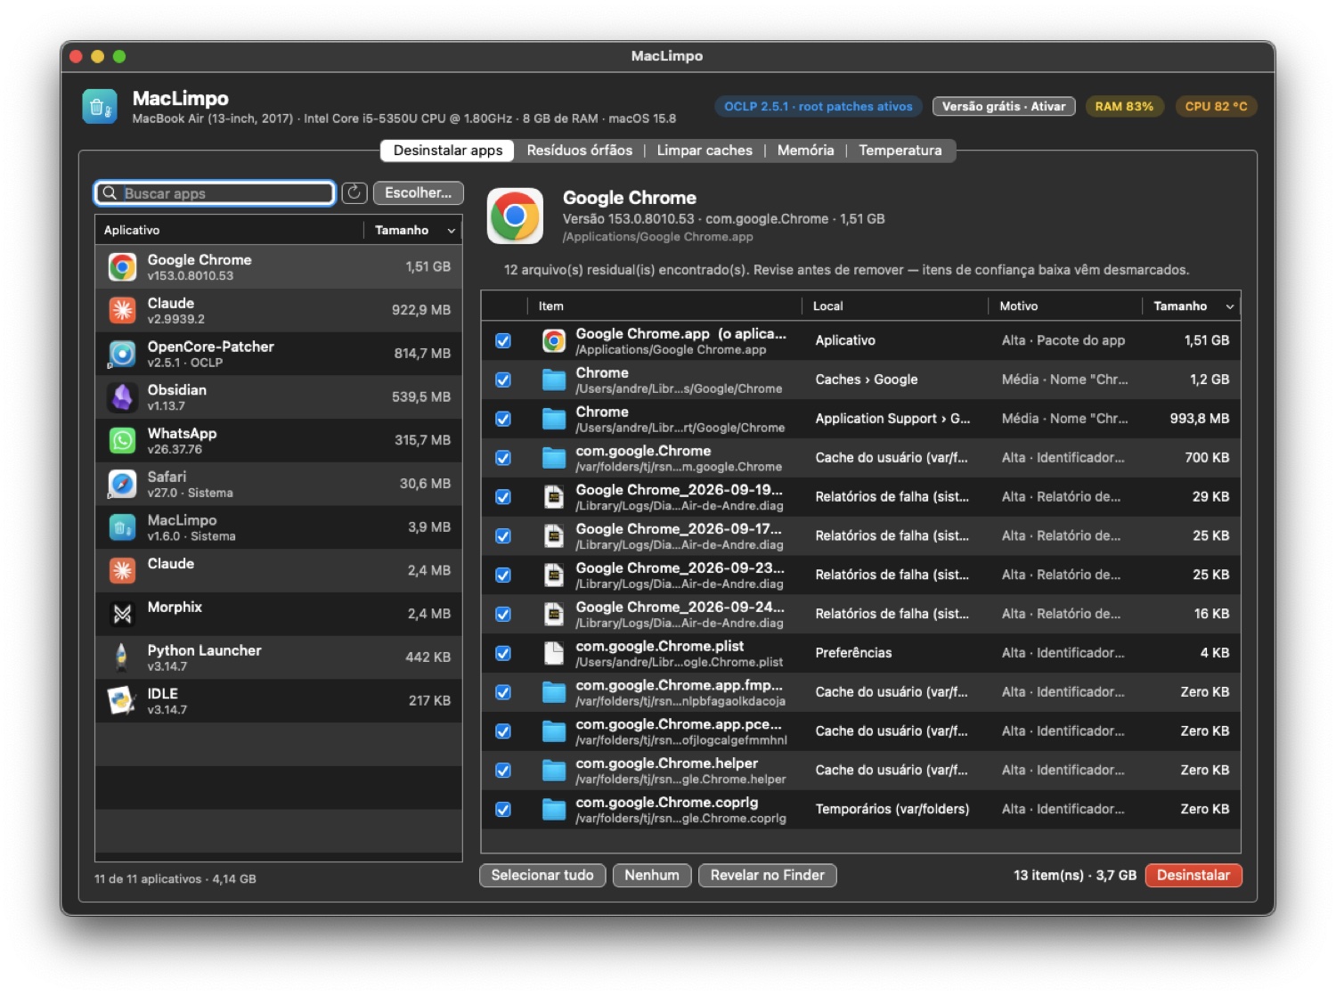Image resolution: width=1336 pixels, height=996 pixels.
Task: Uncheck the com.google.Chrome.plist checkbox
Action: 503,653
